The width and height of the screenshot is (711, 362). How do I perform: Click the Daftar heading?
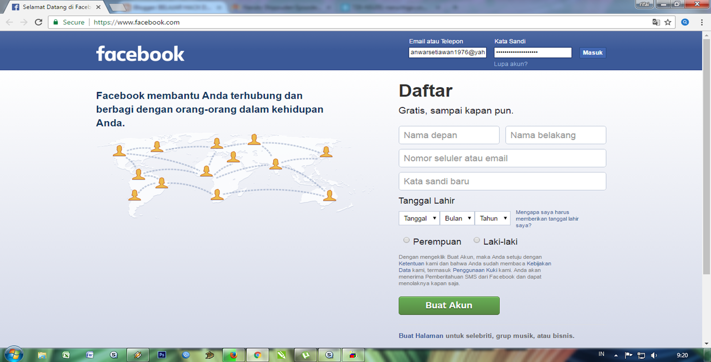tap(425, 91)
